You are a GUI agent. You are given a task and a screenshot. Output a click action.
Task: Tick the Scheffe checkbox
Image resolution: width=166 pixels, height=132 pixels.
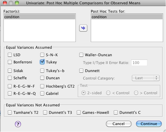click(10, 78)
